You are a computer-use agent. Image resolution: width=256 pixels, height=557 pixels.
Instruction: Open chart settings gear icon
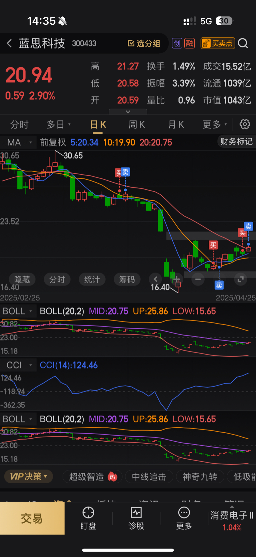point(245,124)
